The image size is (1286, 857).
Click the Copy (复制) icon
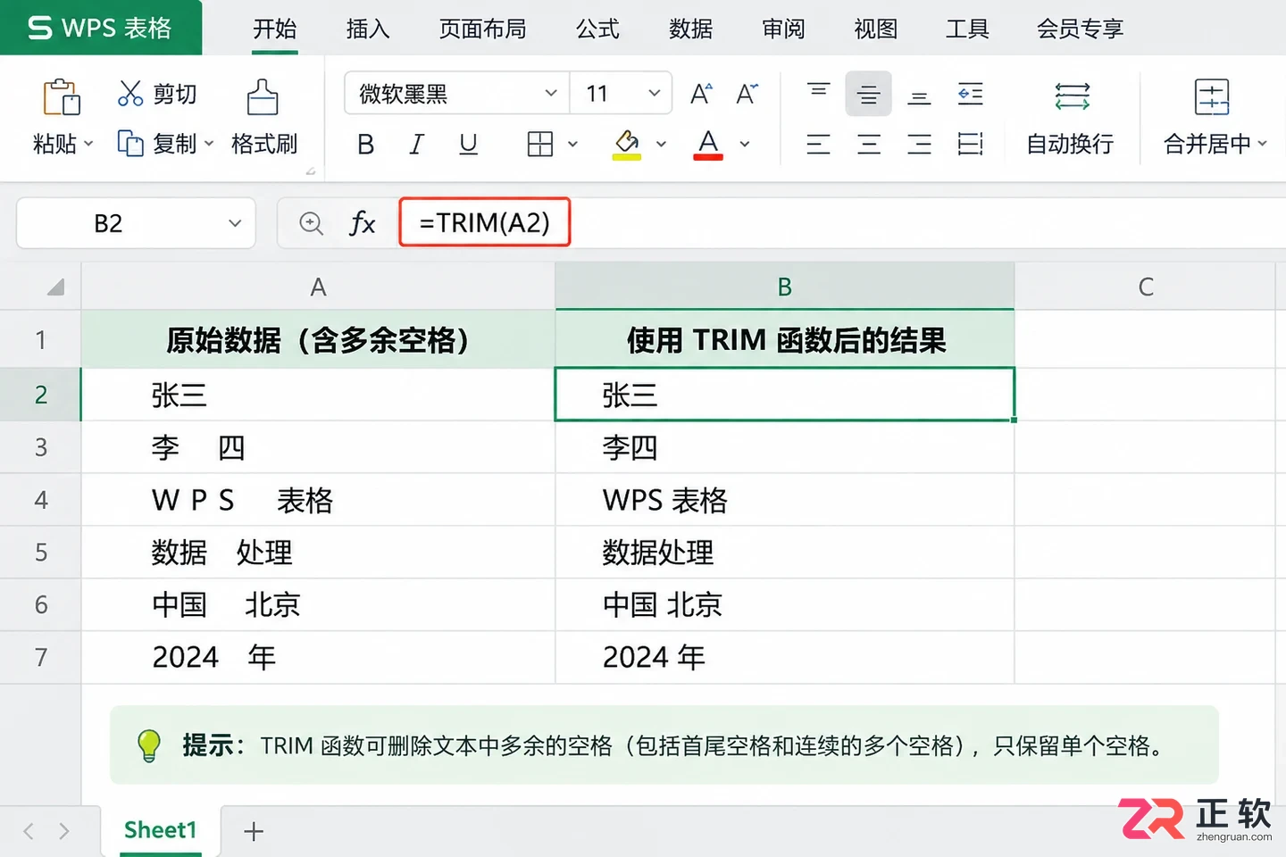point(130,143)
